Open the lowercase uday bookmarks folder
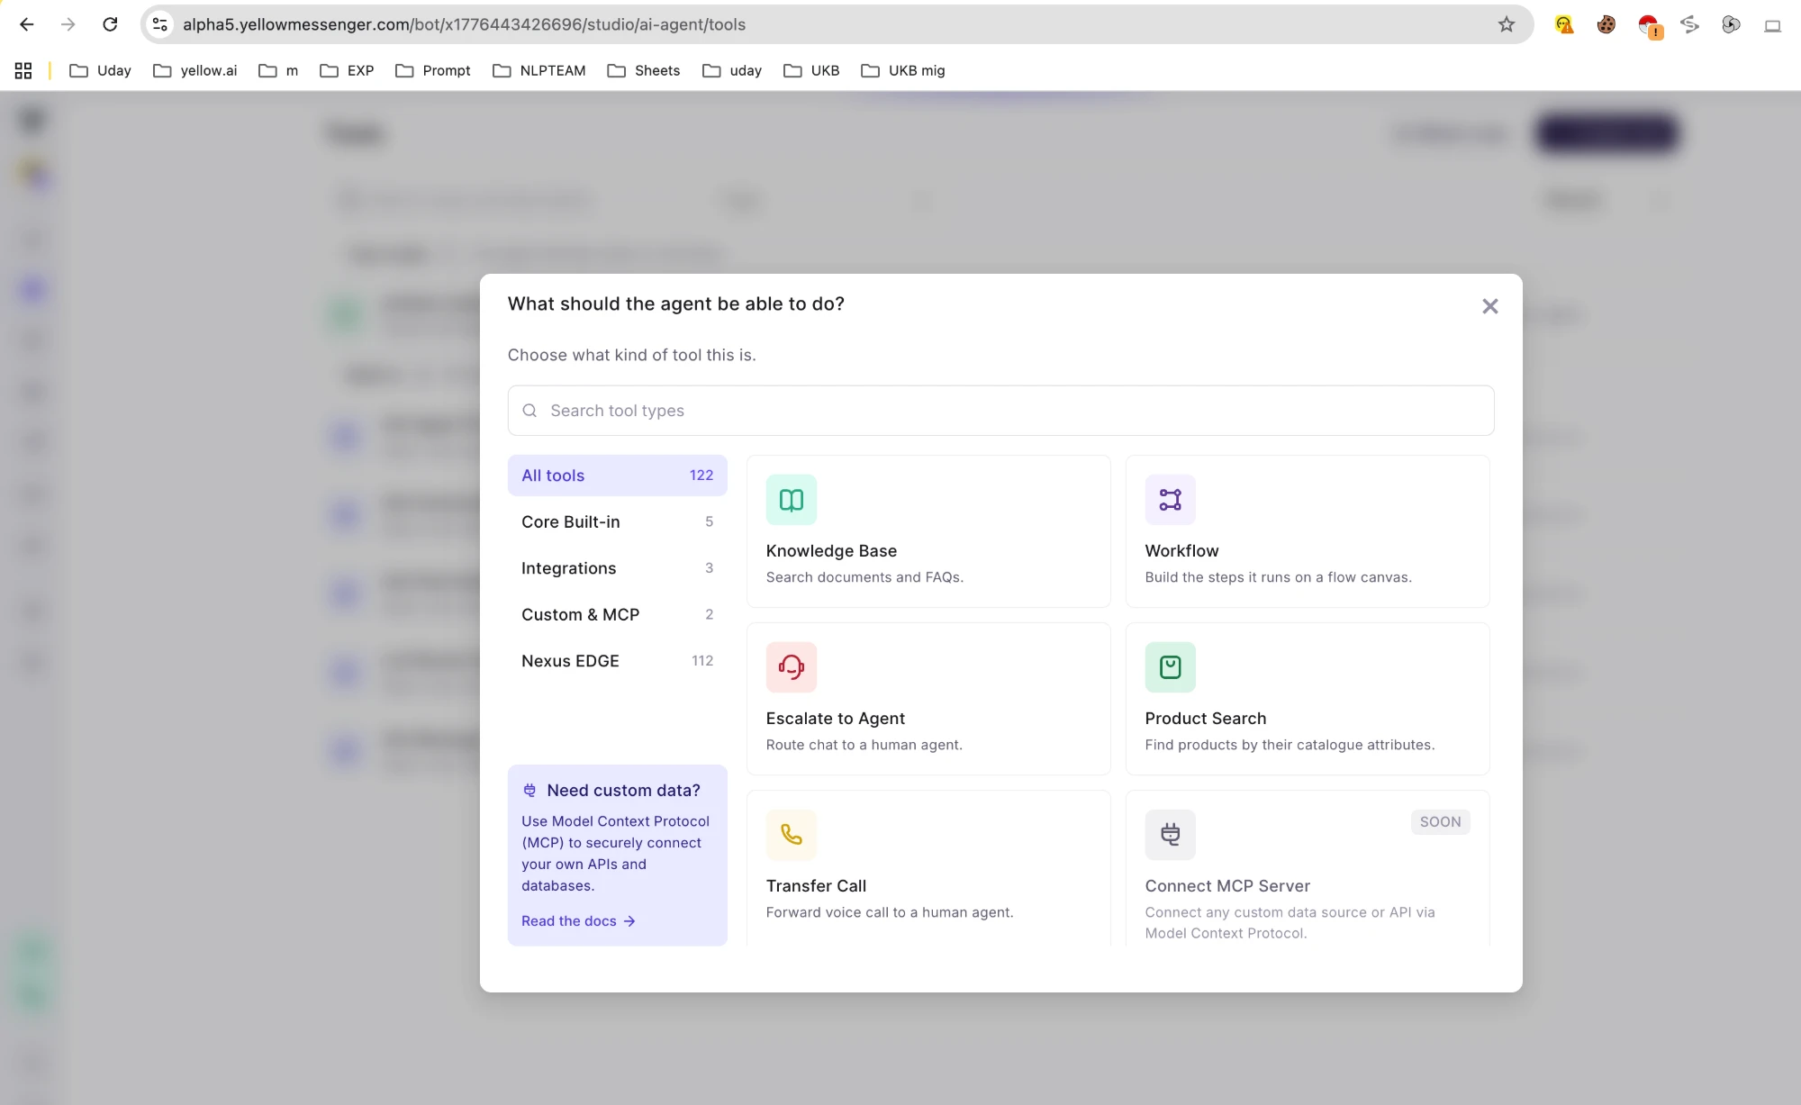Image resolution: width=1801 pixels, height=1105 pixels. click(x=732, y=70)
